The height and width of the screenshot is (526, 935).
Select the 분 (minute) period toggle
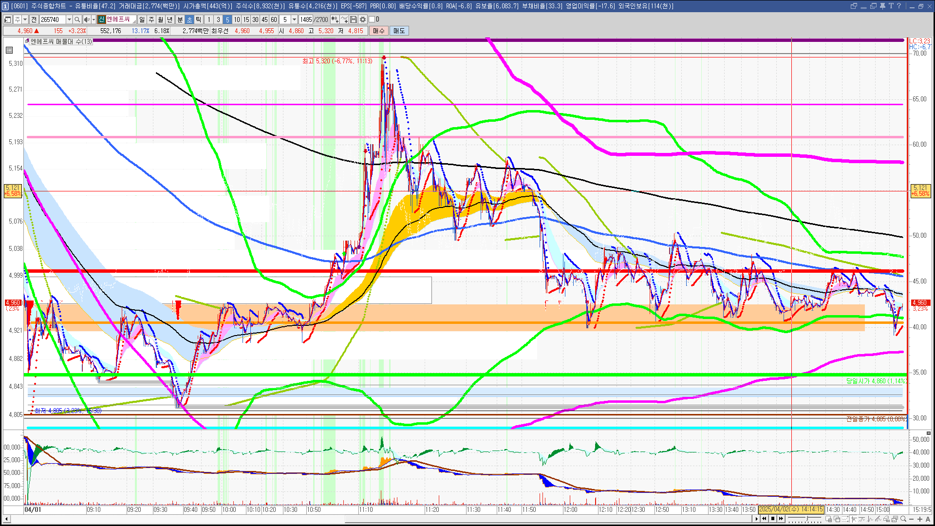[x=180, y=19]
